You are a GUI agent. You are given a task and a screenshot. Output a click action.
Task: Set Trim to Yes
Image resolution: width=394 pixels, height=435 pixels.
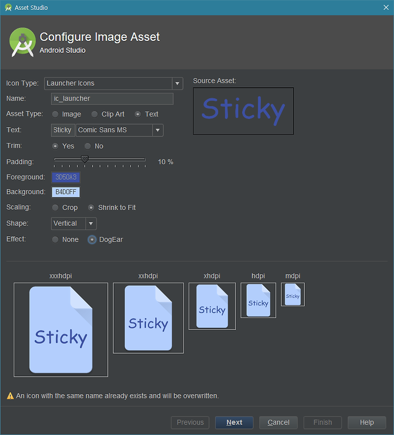click(56, 146)
